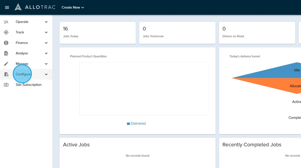Expand the Analyse section chevron
Image resolution: width=301 pixels, height=168 pixels.
pyautogui.click(x=46, y=53)
